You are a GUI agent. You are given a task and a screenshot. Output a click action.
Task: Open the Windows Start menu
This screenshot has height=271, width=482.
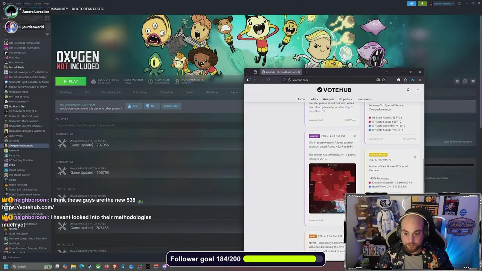[6, 266]
